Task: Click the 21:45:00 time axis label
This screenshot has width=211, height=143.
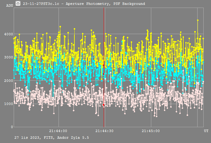Action: [151, 131]
